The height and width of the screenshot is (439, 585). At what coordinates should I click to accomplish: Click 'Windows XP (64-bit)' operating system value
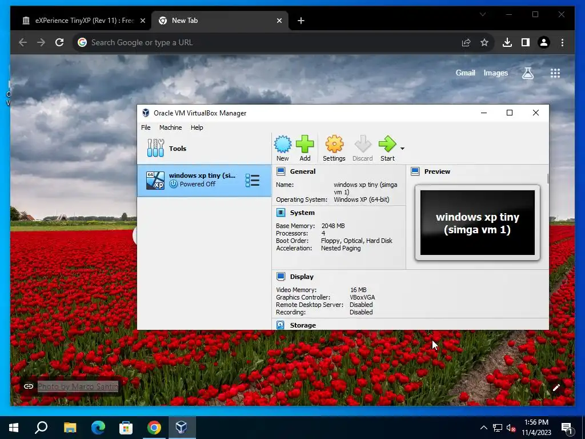coord(361,199)
